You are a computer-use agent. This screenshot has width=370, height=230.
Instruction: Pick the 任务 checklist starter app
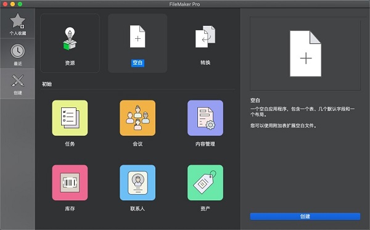(70, 118)
